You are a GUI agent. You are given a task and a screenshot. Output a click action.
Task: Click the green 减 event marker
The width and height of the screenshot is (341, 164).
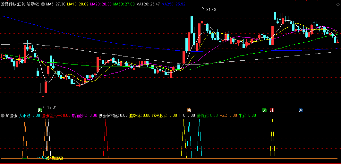click(x=264, y=110)
